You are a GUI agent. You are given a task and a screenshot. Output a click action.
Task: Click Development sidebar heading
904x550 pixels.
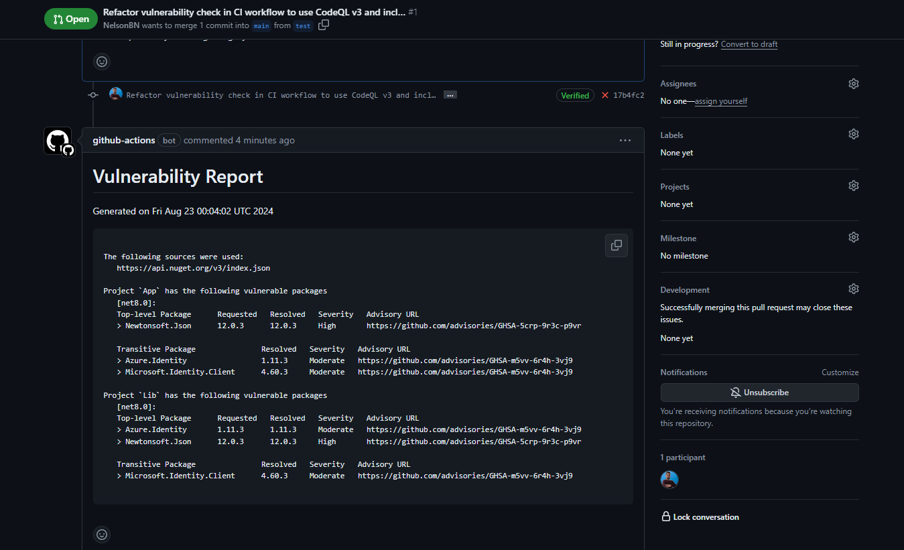pos(685,290)
